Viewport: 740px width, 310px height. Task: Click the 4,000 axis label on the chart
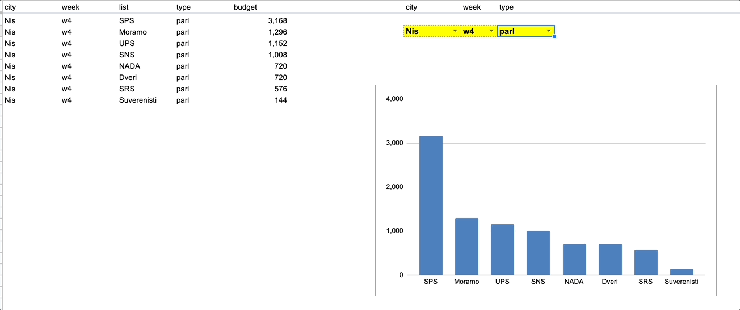tap(394, 99)
